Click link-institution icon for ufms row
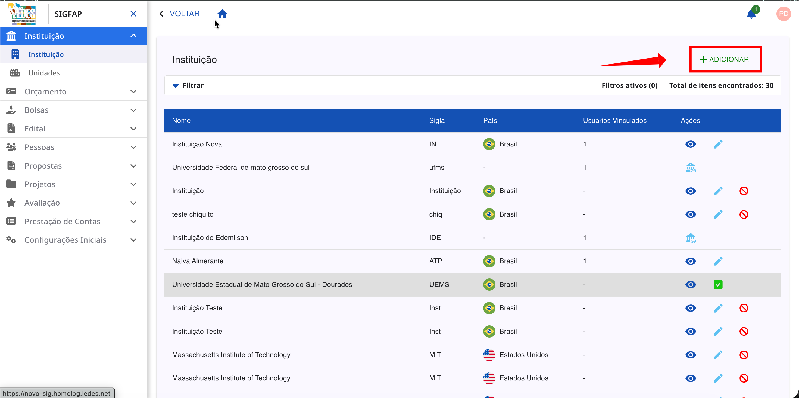Viewport: 799px width, 398px height. pos(691,168)
